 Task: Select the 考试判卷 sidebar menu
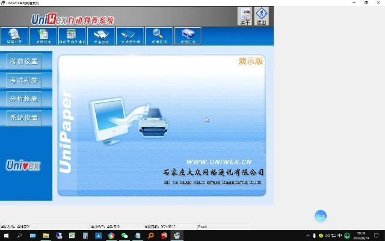pyautogui.click(x=24, y=80)
